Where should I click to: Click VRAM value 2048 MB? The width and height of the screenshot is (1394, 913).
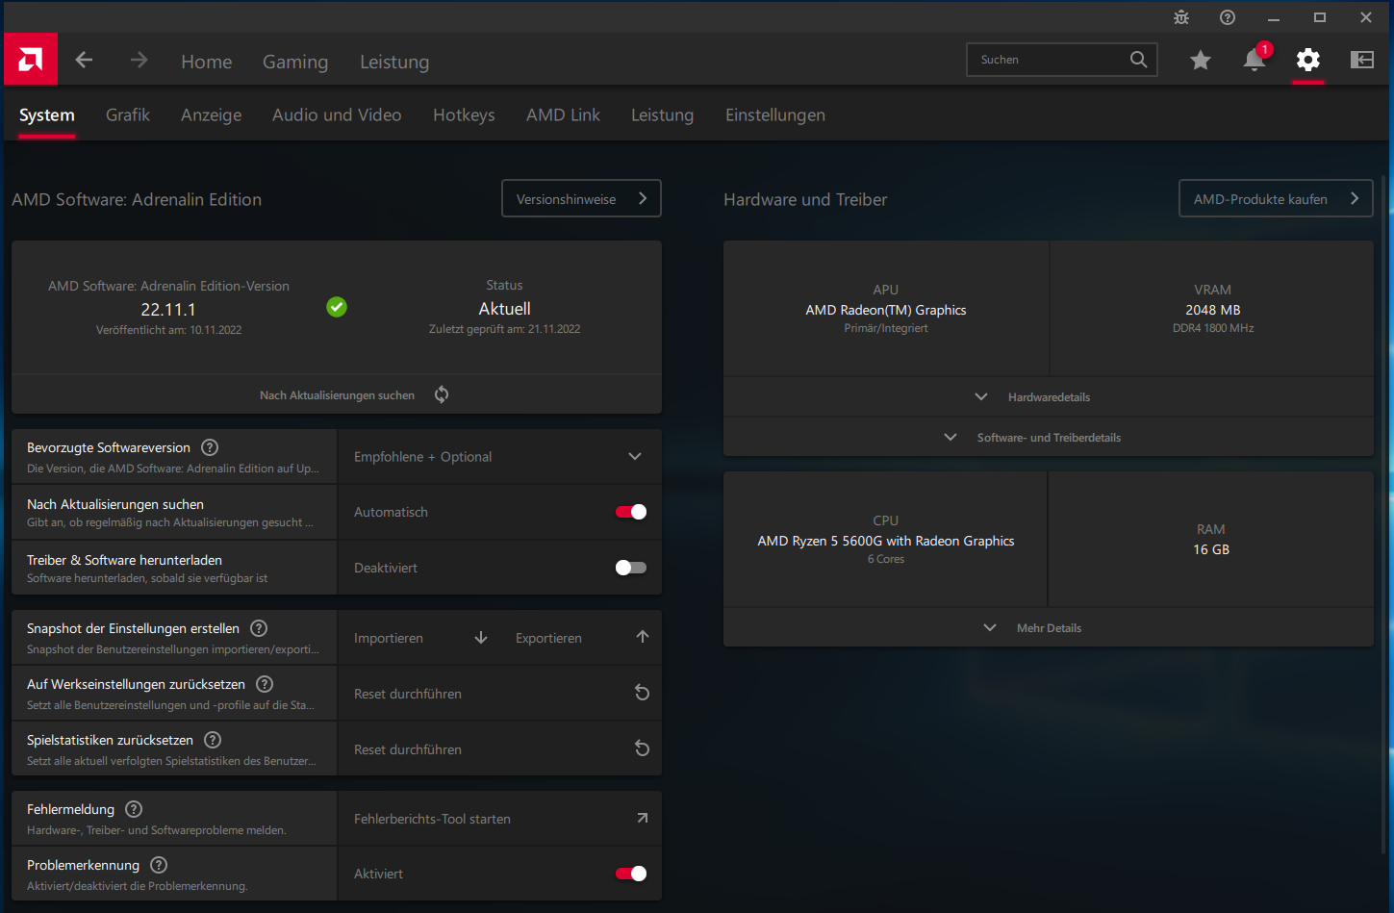[x=1213, y=310]
